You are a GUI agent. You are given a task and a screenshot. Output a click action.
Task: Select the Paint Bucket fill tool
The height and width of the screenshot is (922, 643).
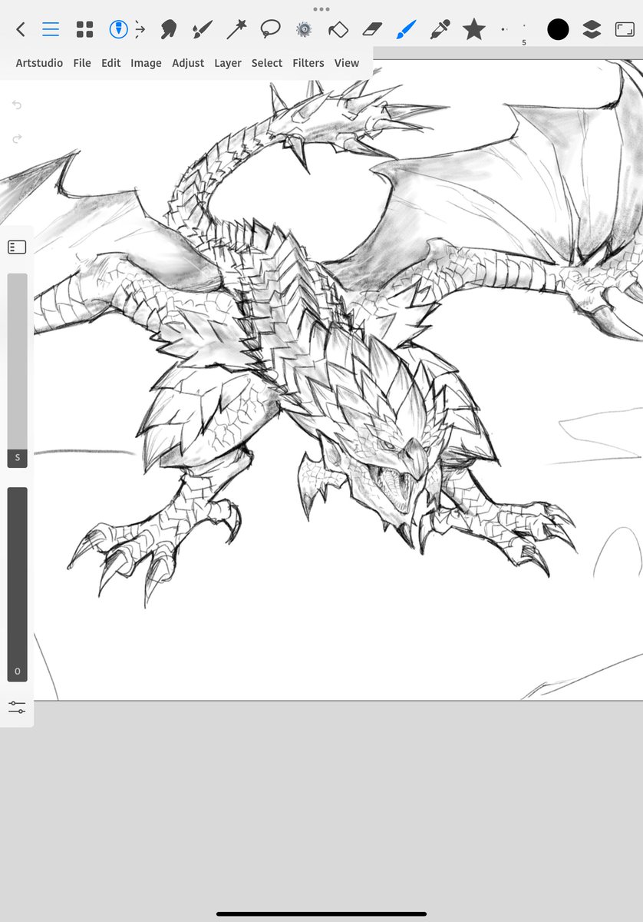click(338, 30)
